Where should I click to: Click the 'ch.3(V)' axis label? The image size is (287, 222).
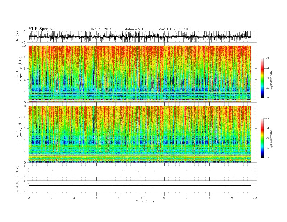pyautogui.click(x=17, y=172)
